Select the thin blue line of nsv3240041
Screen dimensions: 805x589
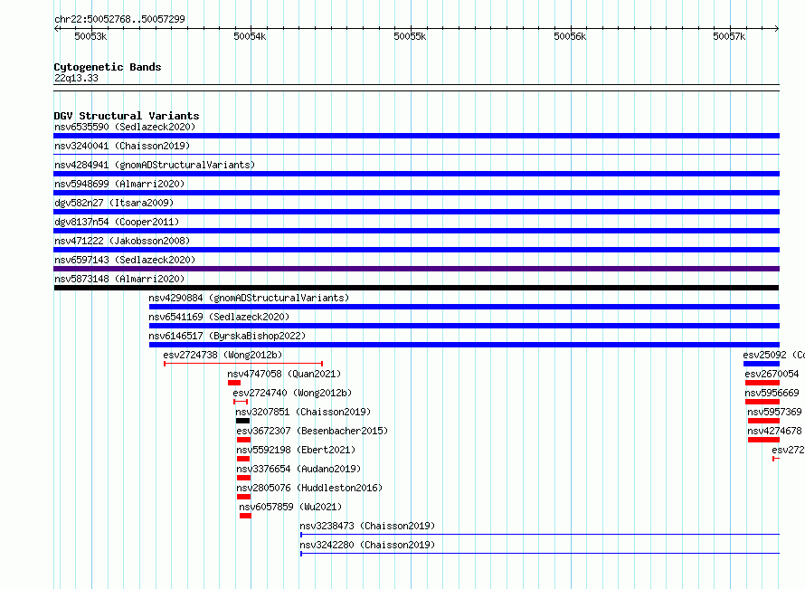416,154
